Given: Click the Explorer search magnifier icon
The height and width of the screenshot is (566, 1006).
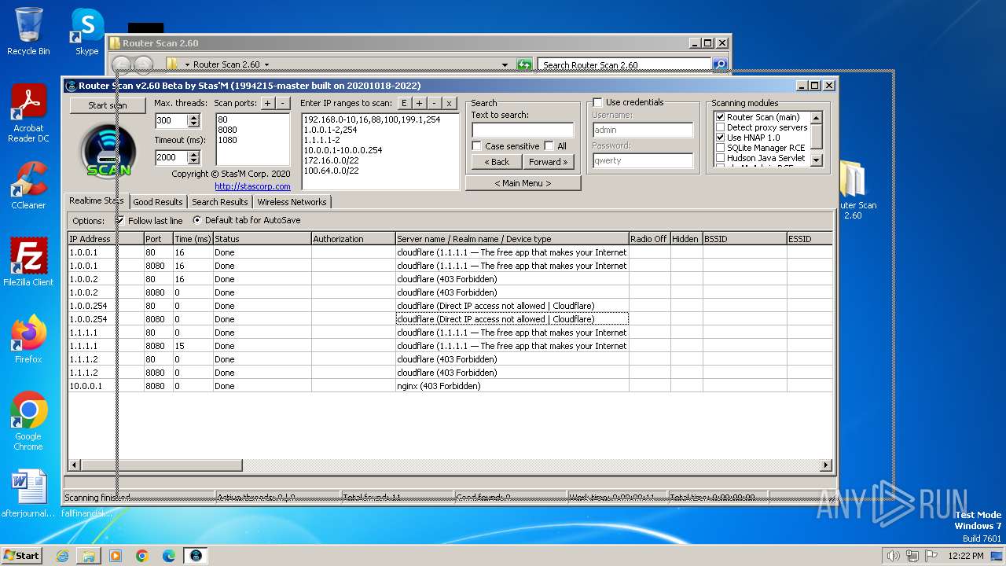Looking at the screenshot, I should coord(719,64).
